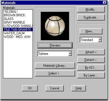Select WOOD - MED. ASH material

pyautogui.click(x=18, y=37)
